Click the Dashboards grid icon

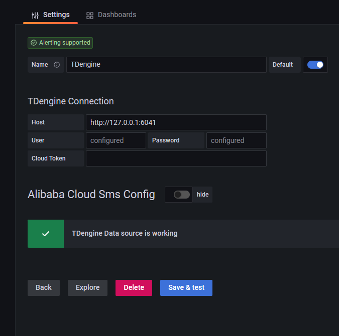[90, 16]
